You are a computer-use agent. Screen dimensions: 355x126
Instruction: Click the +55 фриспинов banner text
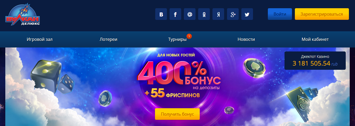(x=172, y=94)
